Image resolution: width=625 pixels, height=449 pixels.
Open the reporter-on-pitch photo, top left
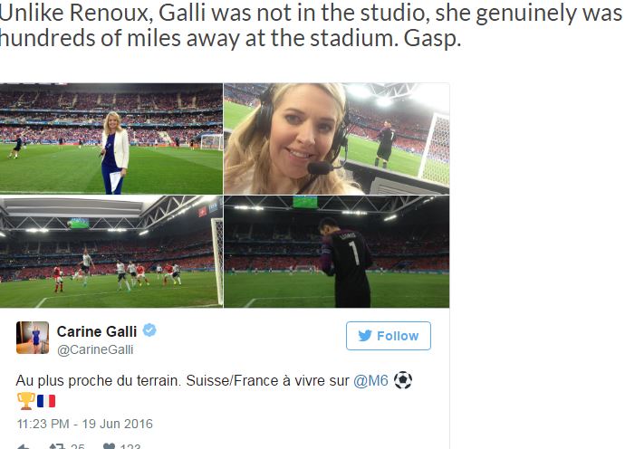[x=111, y=138]
